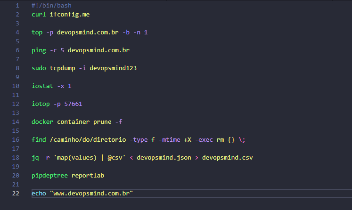Click 'echo' command on line 22
This screenshot has width=352, height=210.
click(x=39, y=194)
